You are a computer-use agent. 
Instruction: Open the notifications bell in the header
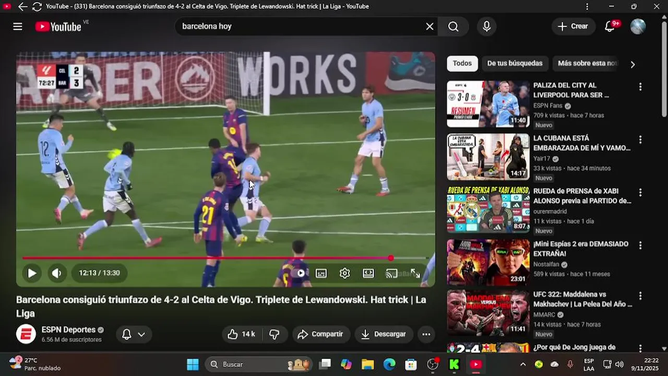coord(610,27)
